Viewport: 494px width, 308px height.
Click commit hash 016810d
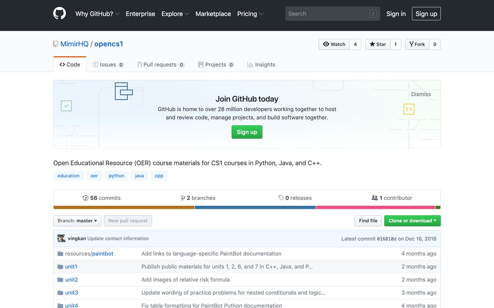(x=387, y=239)
